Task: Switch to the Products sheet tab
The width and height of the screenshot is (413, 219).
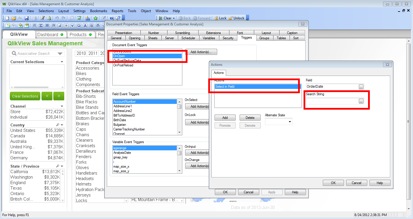Action: click(x=81, y=35)
